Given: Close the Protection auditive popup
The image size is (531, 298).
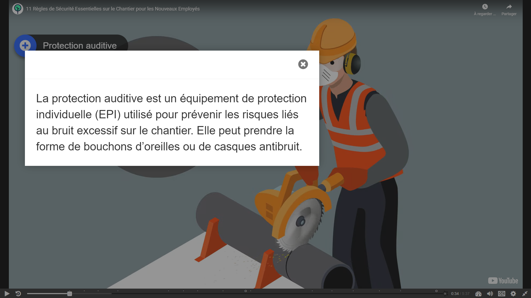Looking at the screenshot, I should [303, 64].
